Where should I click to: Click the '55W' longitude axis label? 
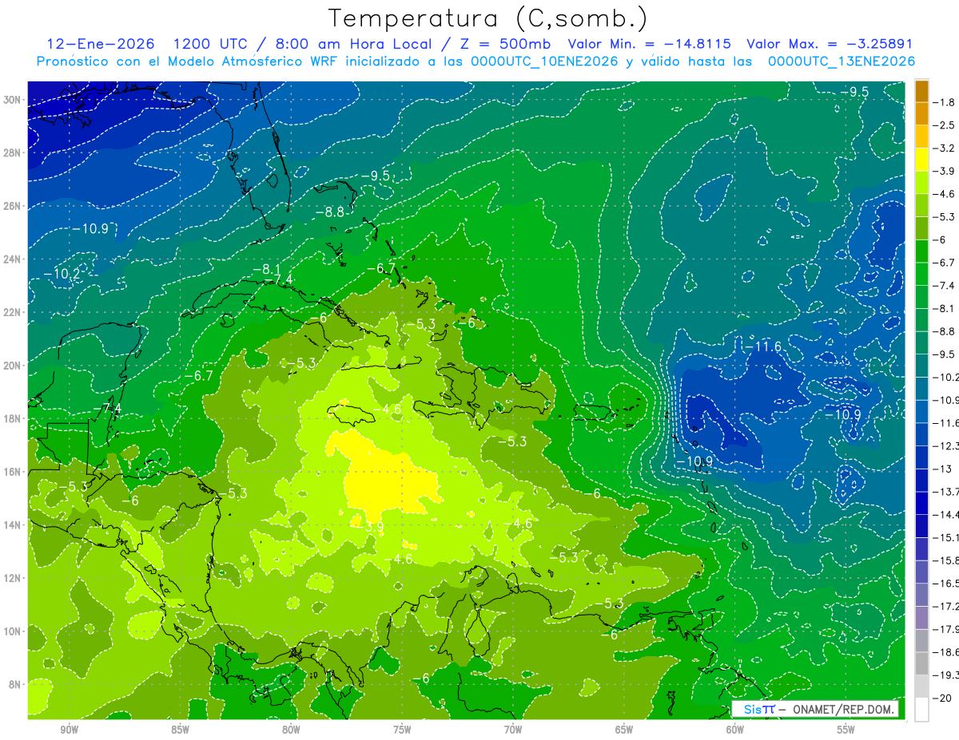point(846,730)
